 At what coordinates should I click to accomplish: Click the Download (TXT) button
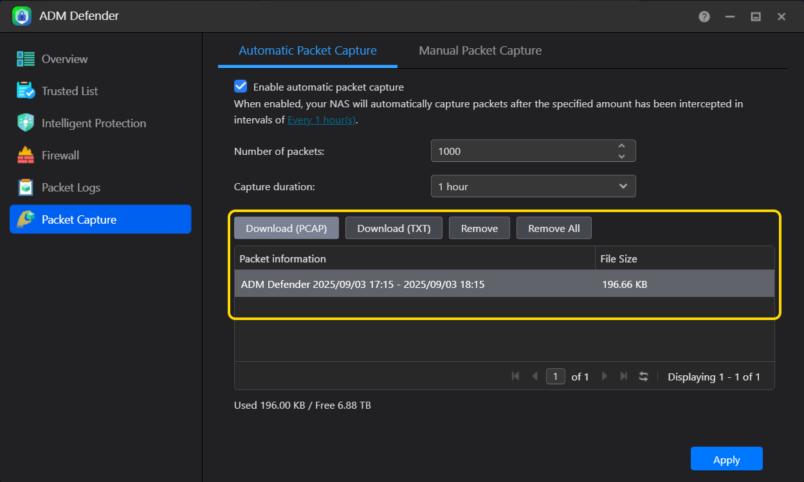[394, 228]
